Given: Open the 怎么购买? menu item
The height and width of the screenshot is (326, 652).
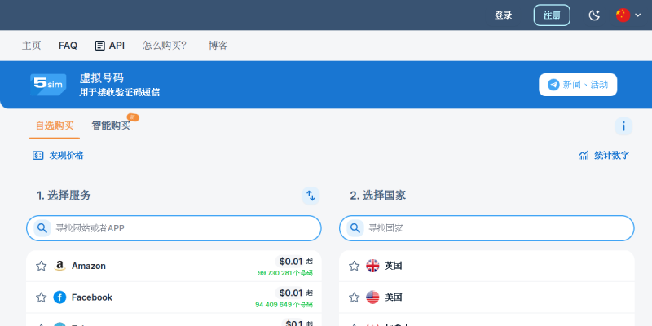Looking at the screenshot, I should click(x=165, y=46).
